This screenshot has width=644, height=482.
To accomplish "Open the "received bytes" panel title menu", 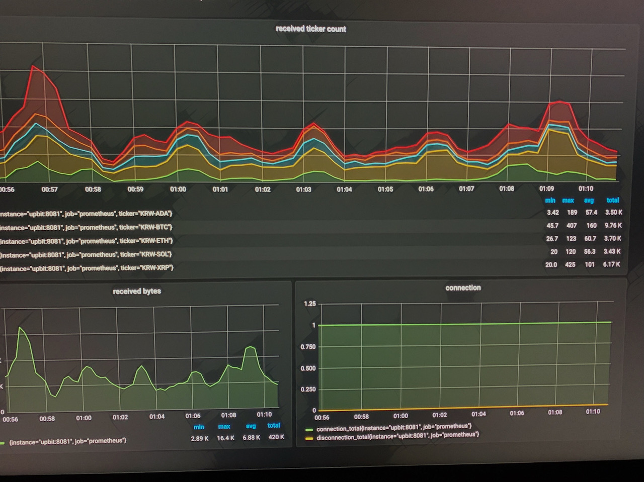I will point(137,291).
